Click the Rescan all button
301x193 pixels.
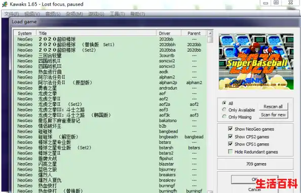click(x=273, y=107)
